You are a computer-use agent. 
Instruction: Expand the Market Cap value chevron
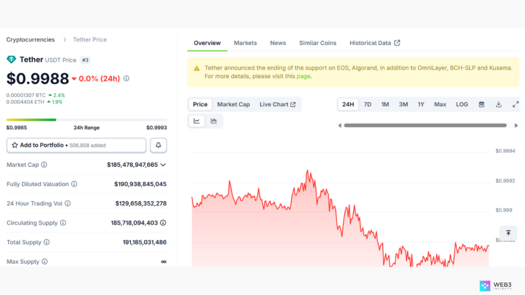[163, 165]
